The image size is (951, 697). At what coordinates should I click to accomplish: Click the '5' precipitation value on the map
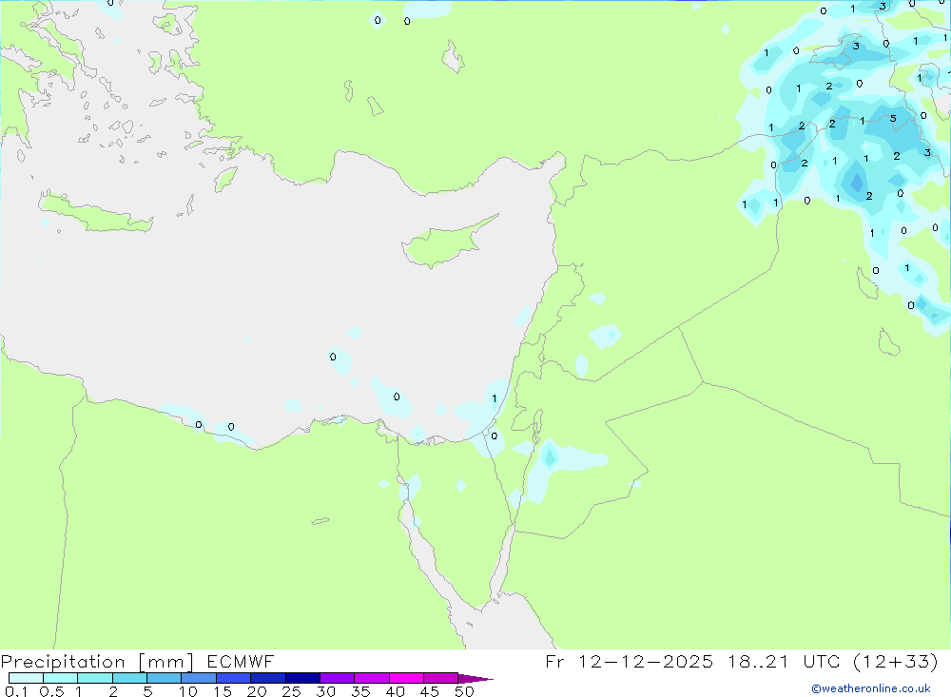point(893,118)
